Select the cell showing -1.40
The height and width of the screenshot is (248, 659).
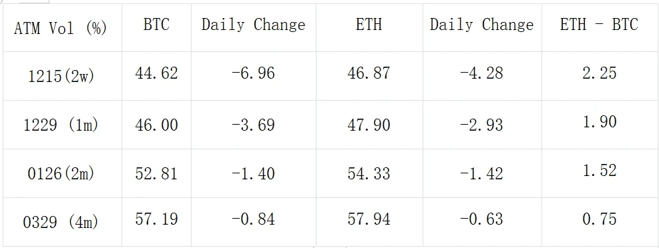click(253, 174)
